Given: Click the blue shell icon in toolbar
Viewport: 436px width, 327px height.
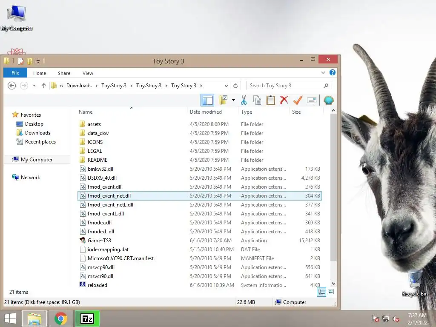Looking at the screenshot, I should (328, 100).
